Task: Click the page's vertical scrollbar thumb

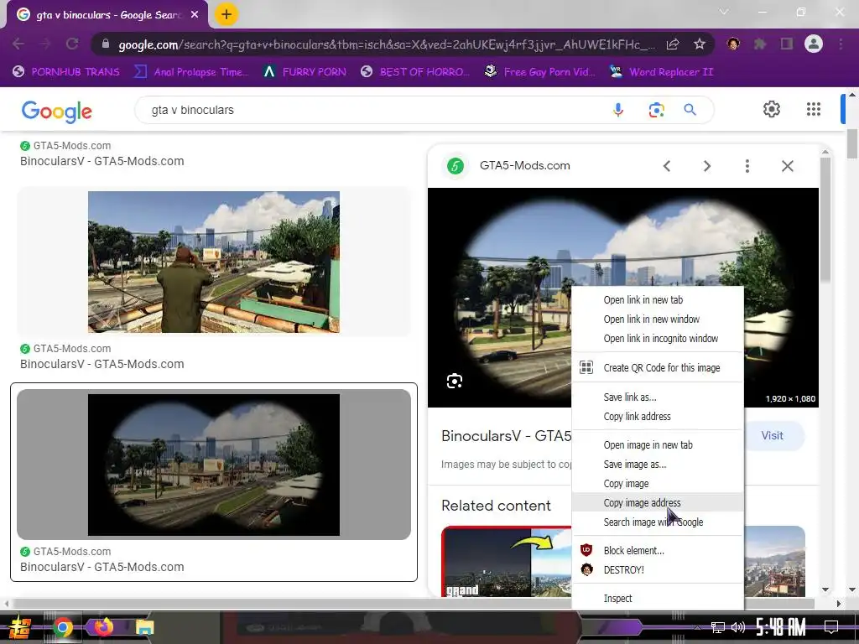Action: [x=852, y=143]
